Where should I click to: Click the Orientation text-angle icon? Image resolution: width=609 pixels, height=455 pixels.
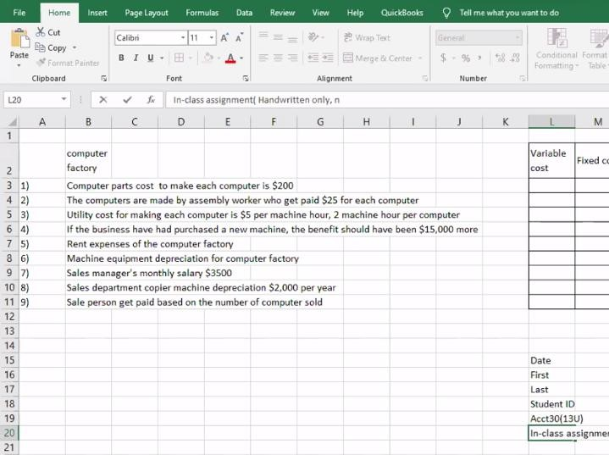[313, 37]
